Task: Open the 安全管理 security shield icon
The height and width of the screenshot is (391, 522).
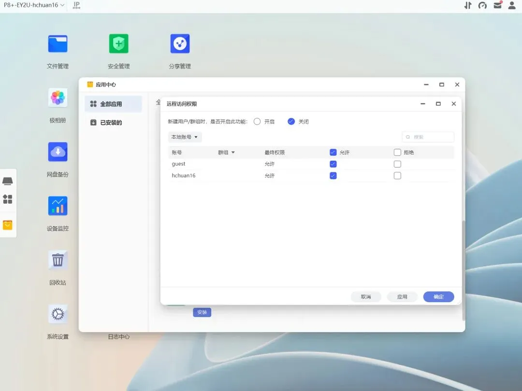Action: [118, 44]
